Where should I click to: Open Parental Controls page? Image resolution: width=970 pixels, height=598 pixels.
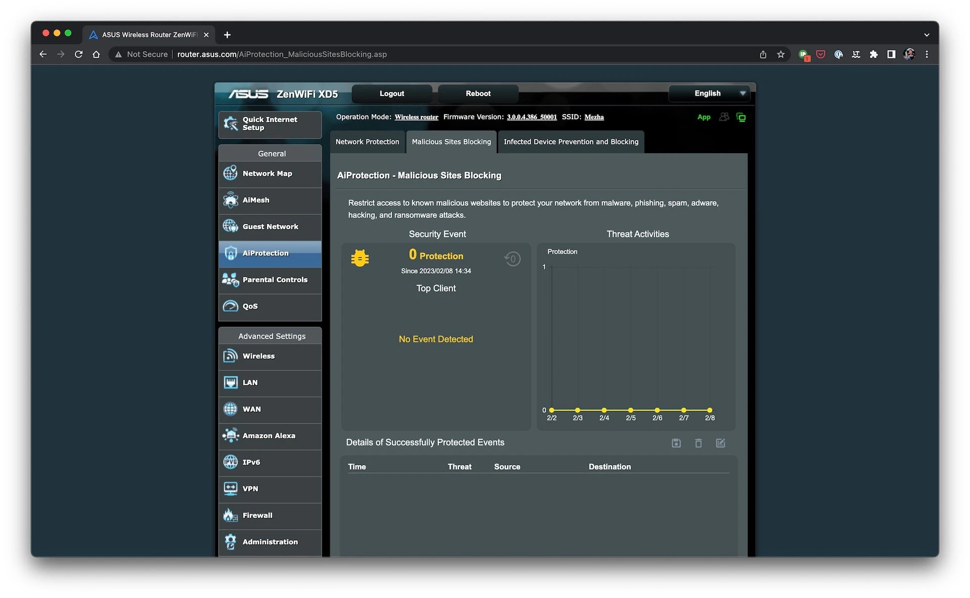pyautogui.click(x=270, y=280)
